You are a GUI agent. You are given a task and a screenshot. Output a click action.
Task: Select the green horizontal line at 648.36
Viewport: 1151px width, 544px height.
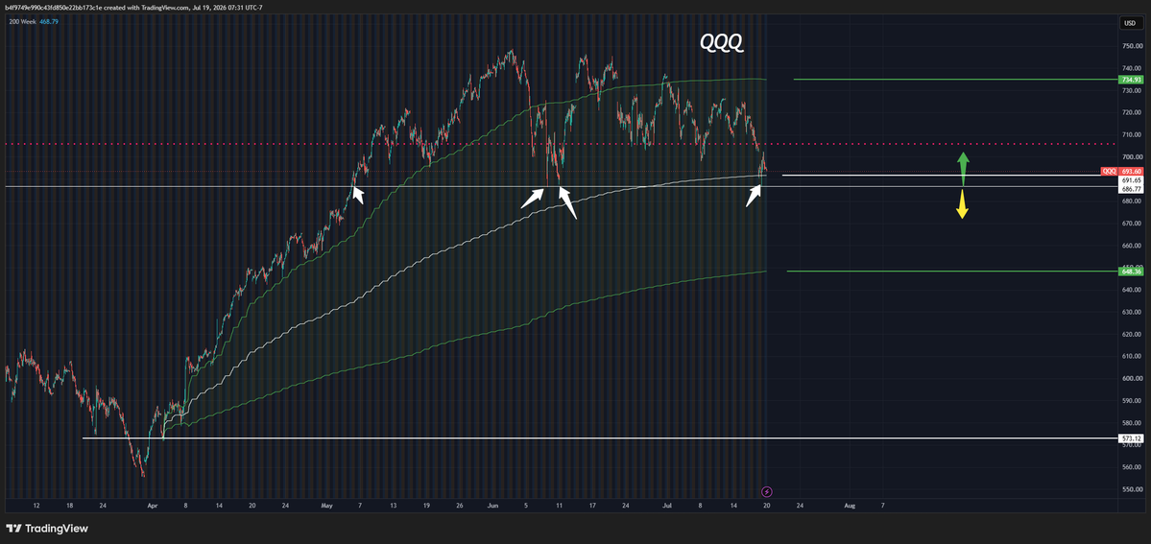(x=951, y=271)
